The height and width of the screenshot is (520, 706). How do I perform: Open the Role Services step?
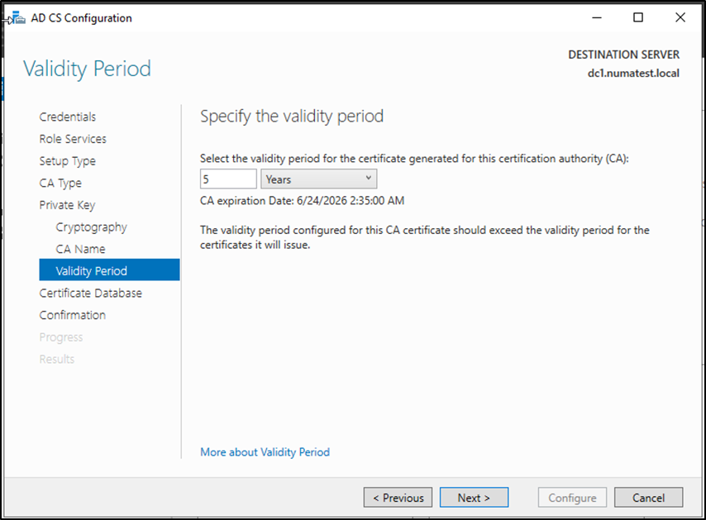[x=73, y=139]
